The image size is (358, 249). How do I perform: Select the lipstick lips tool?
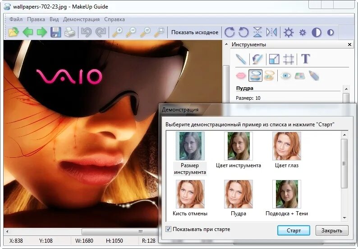pyautogui.click(x=241, y=76)
